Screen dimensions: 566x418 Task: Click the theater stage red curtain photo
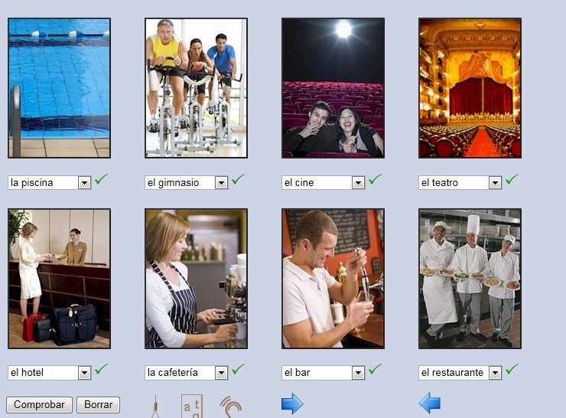click(470, 88)
